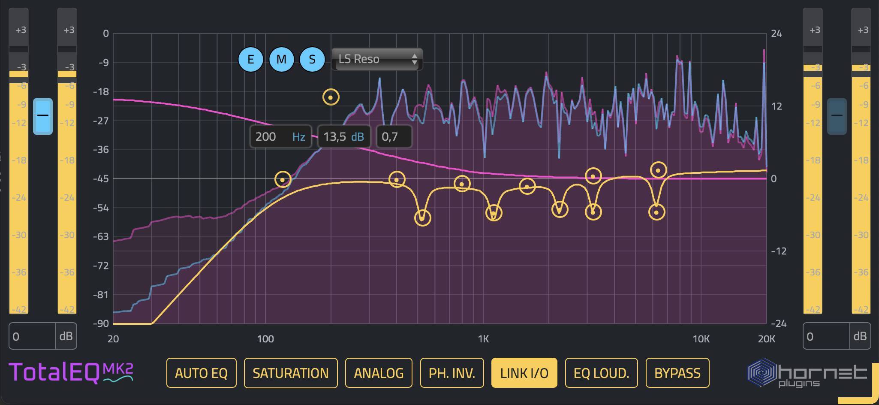Viewport: 879px width, 405px height.
Task: Click the E band enable circle button
Action: 250,59
